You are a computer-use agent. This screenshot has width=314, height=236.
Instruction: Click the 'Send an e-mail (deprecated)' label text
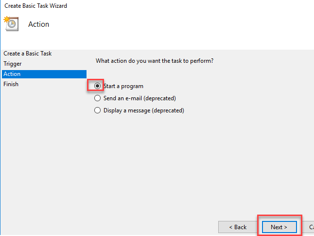click(x=140, y=98)
